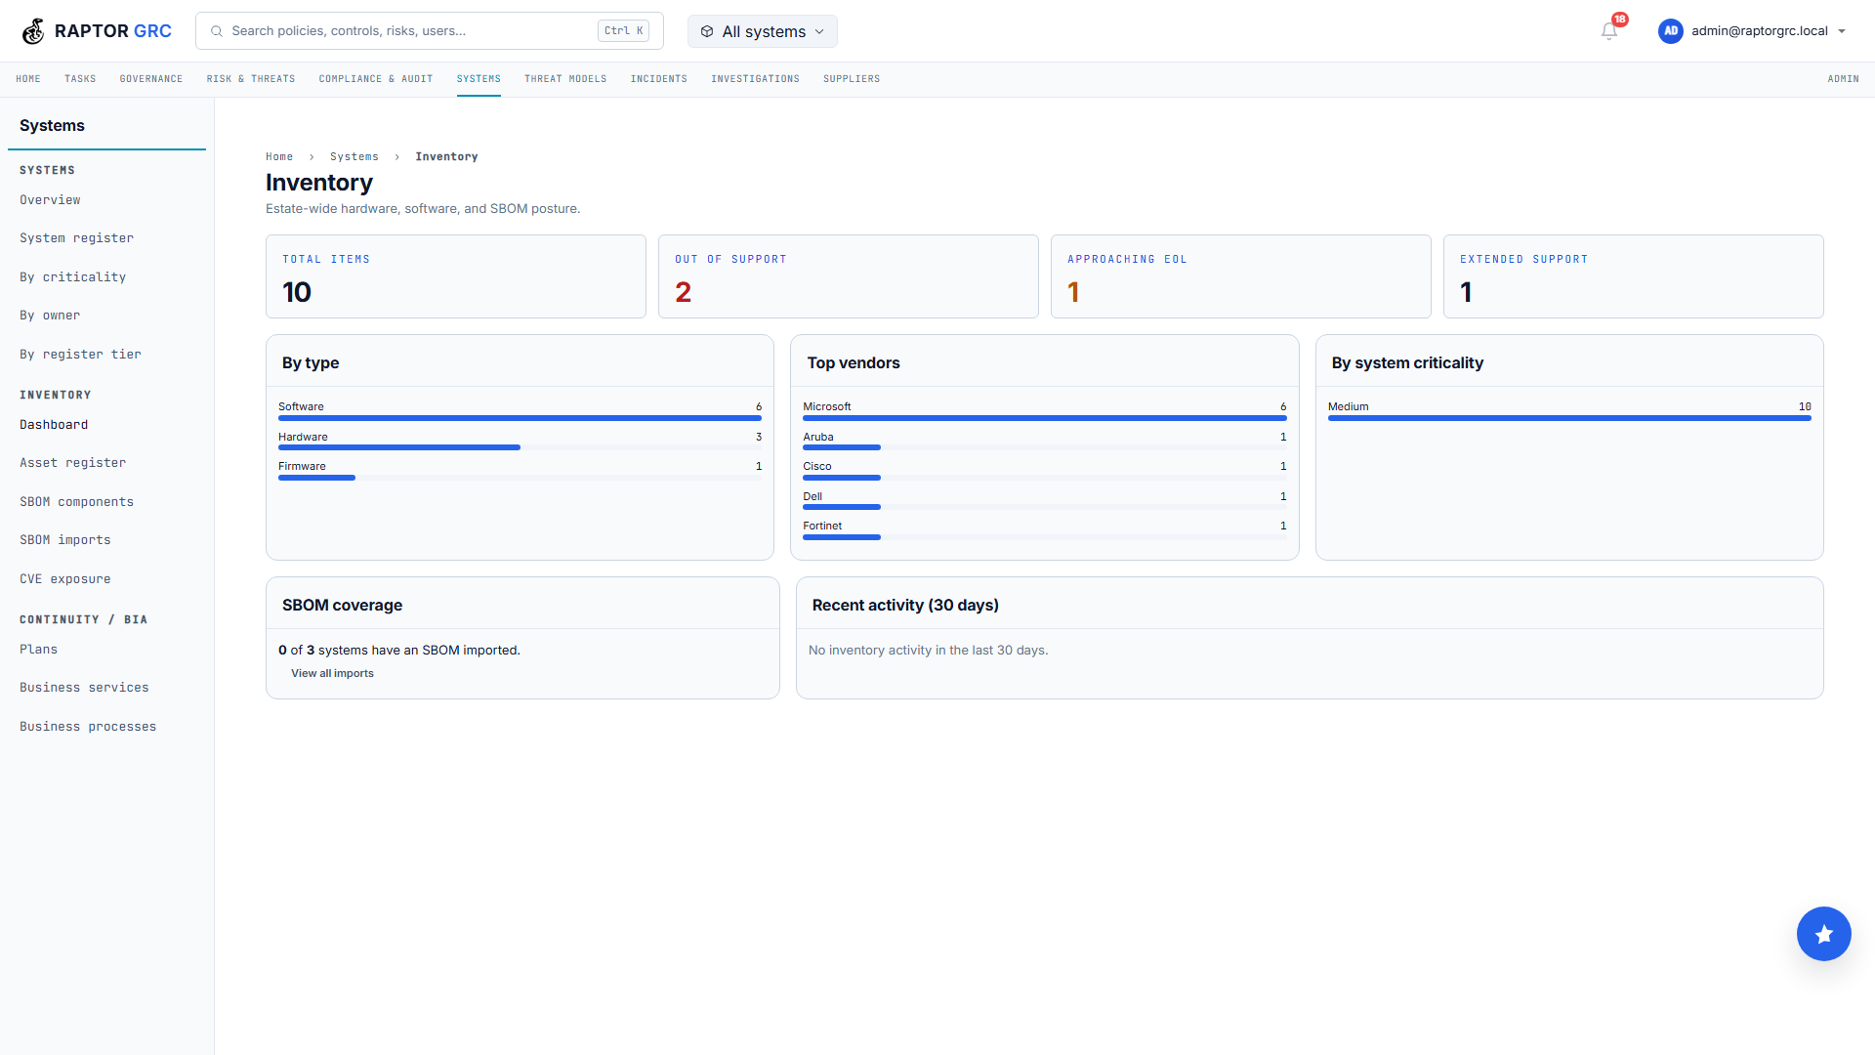This screenshot has height=1055, width=1875.
Task: Click the Total Items card
Action: tap(455, 276)
